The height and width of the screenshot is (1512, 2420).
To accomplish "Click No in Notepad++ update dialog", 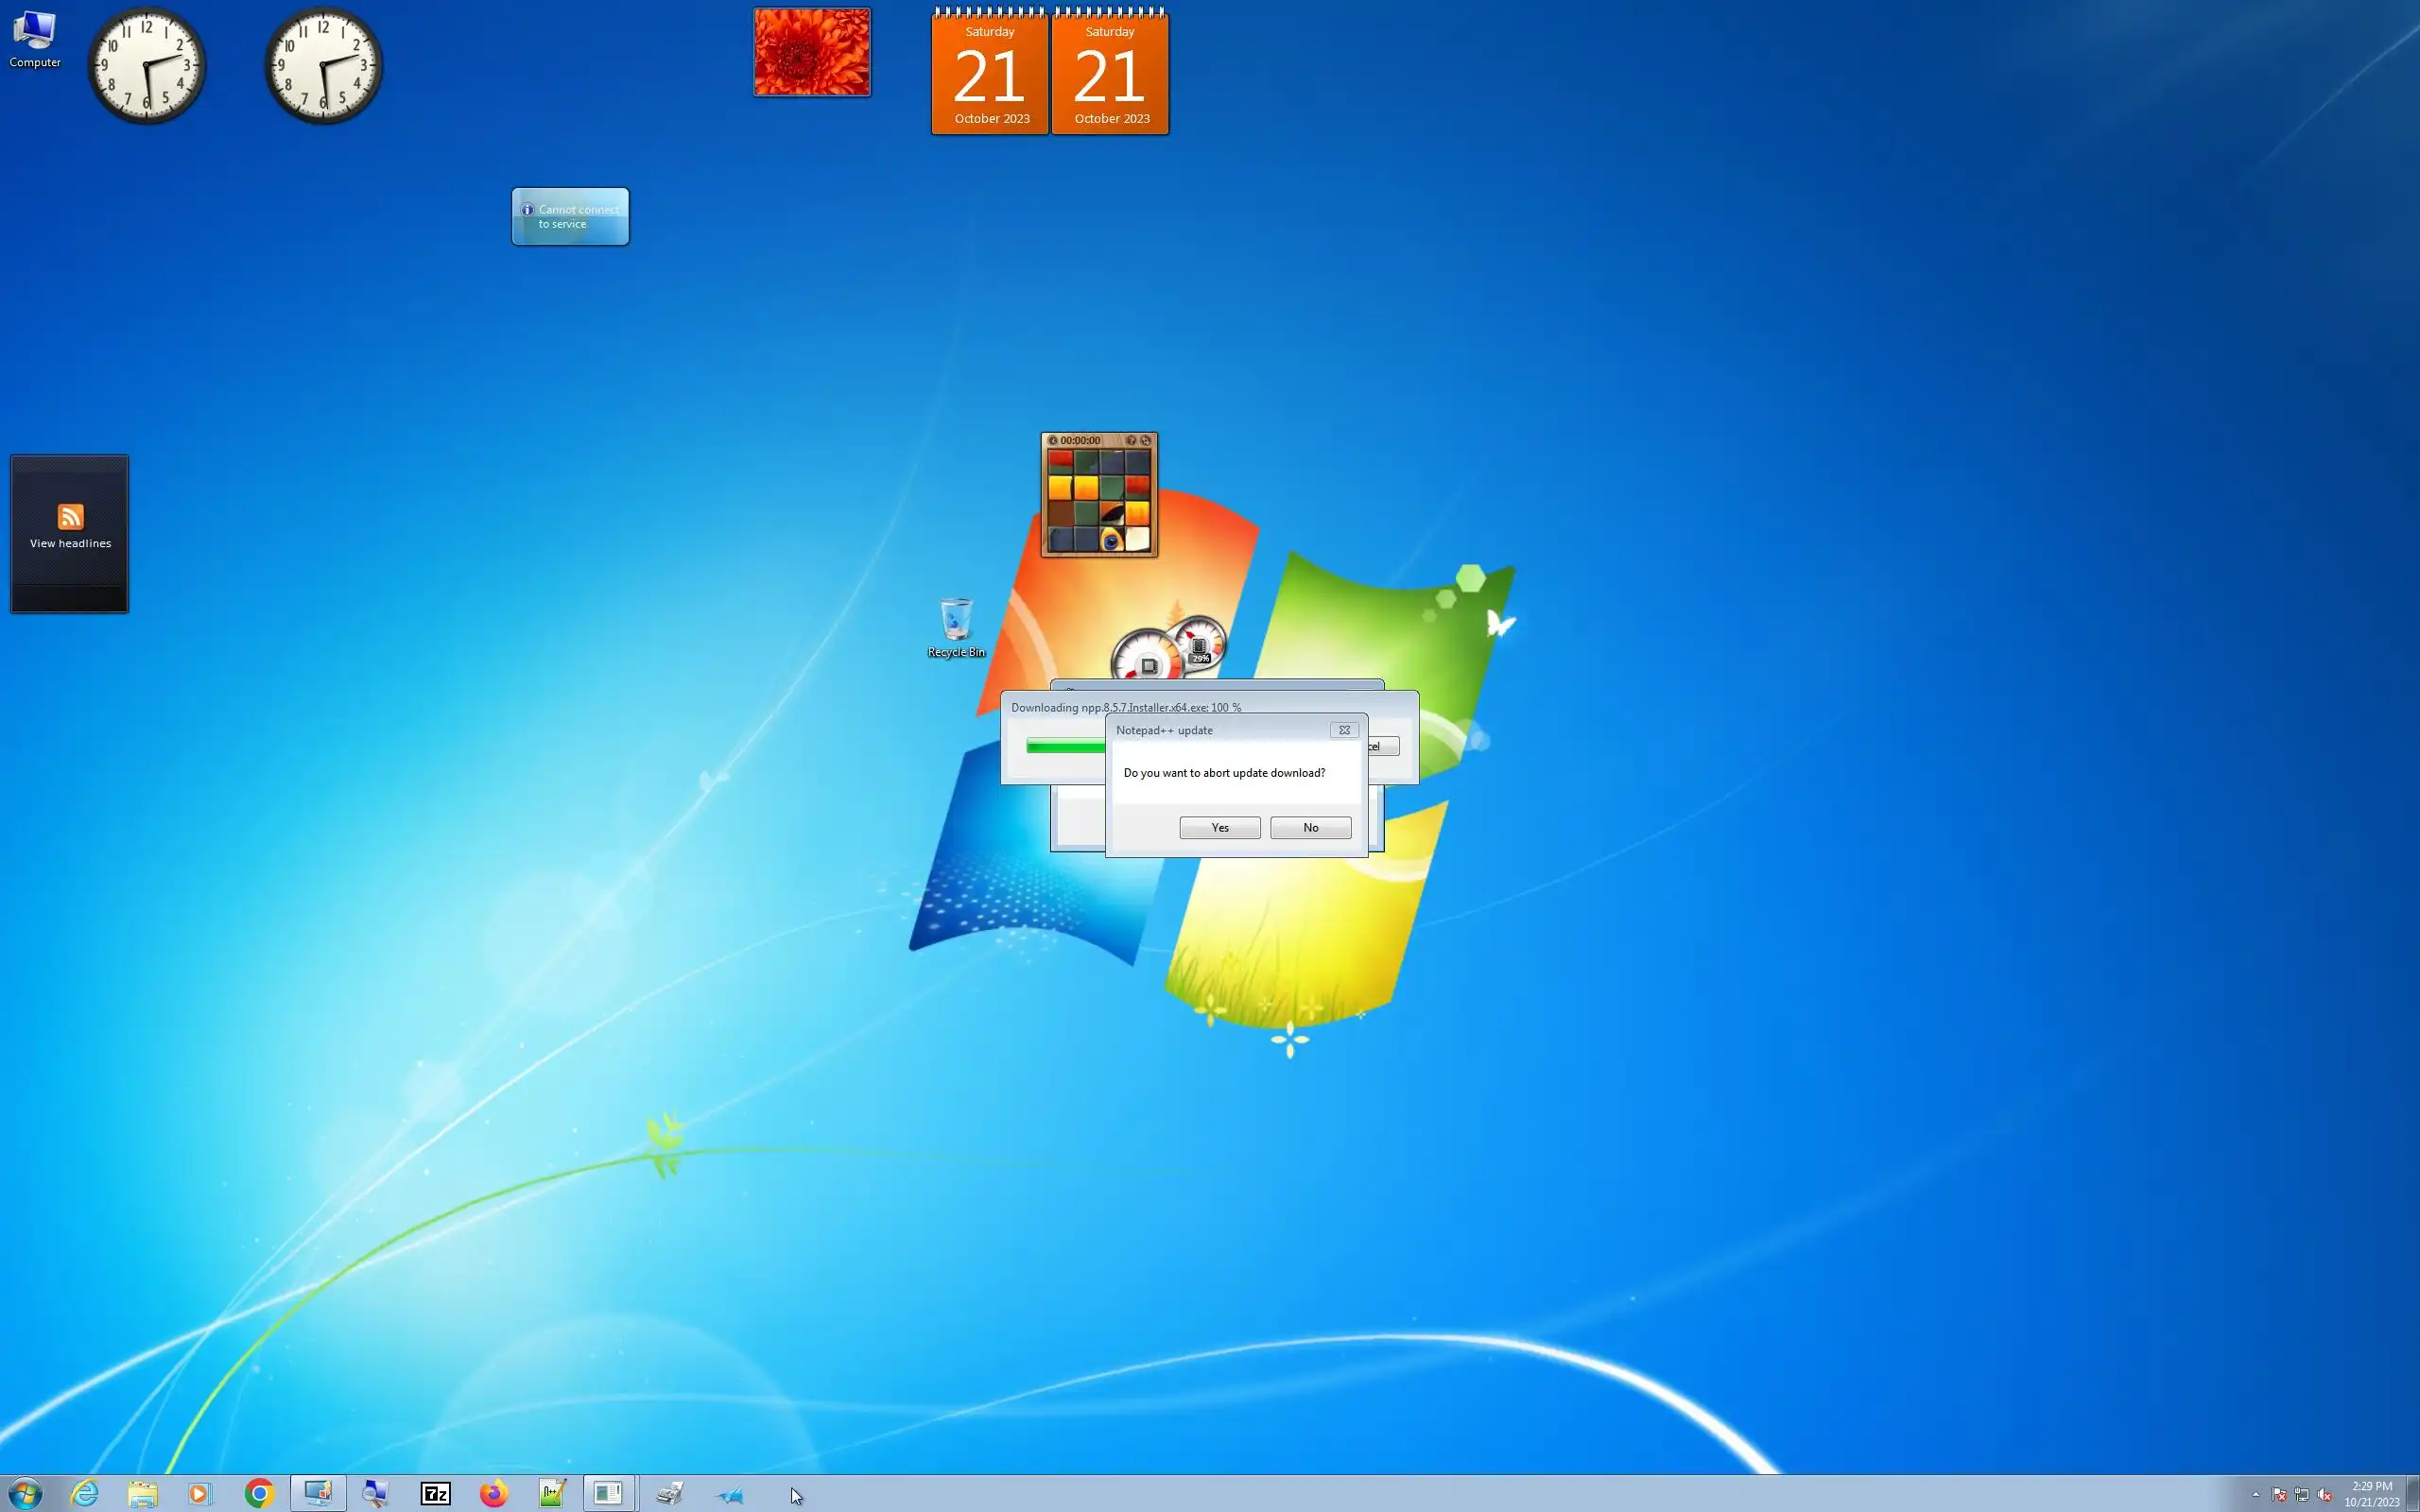I will pyautogui.click(x=1310, y=827).
